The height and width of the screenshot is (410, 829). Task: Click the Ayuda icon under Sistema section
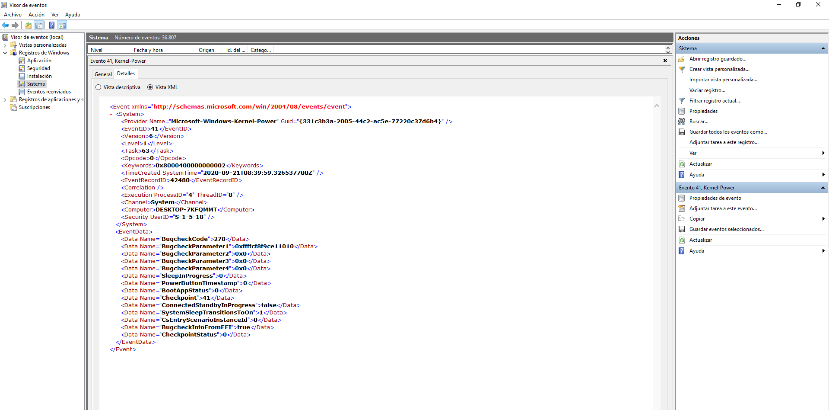682,175
